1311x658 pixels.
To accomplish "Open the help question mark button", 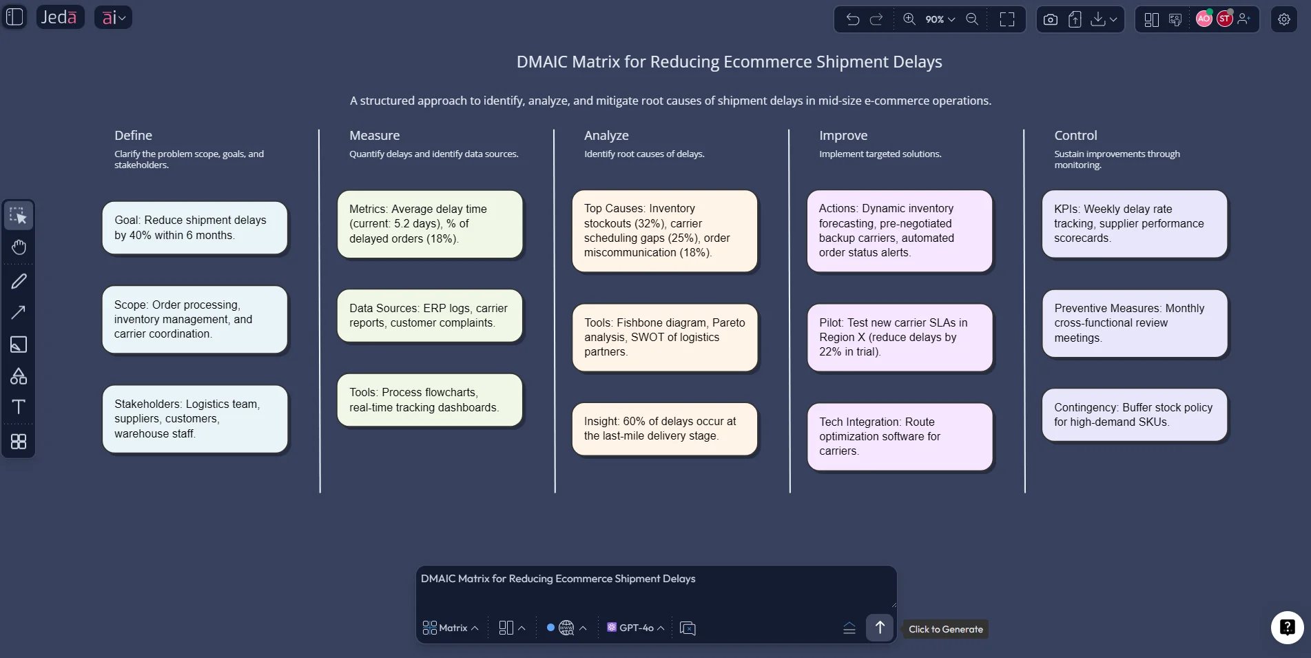I will [1287, 627].
